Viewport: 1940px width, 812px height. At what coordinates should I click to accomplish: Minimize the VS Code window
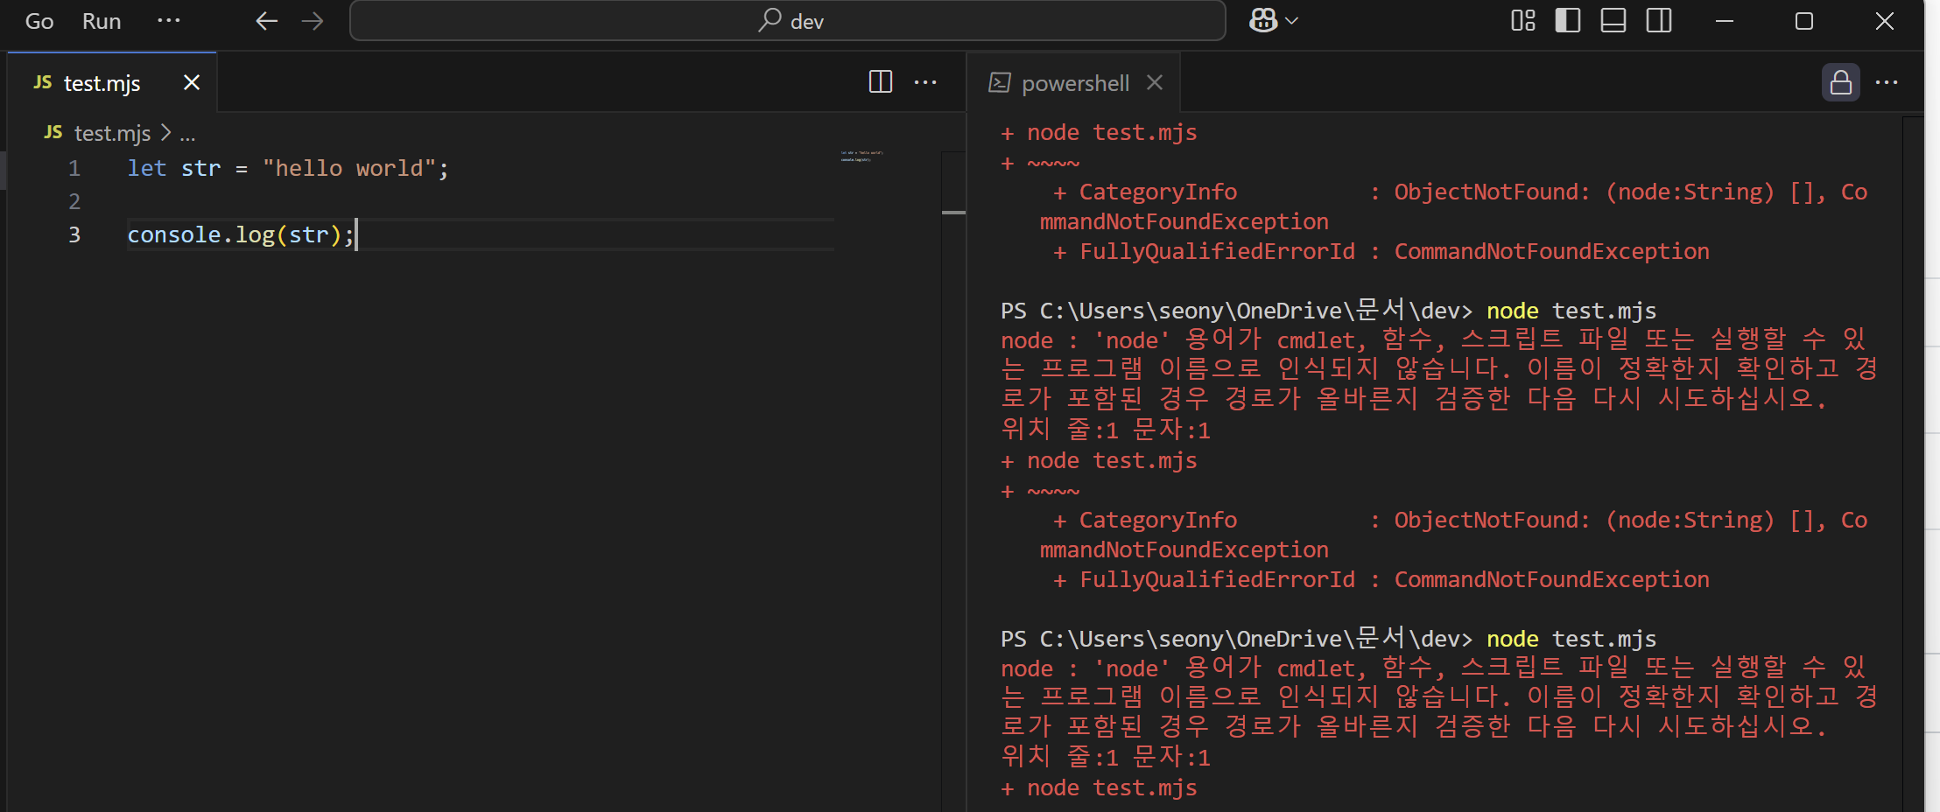click(1725, 21)
